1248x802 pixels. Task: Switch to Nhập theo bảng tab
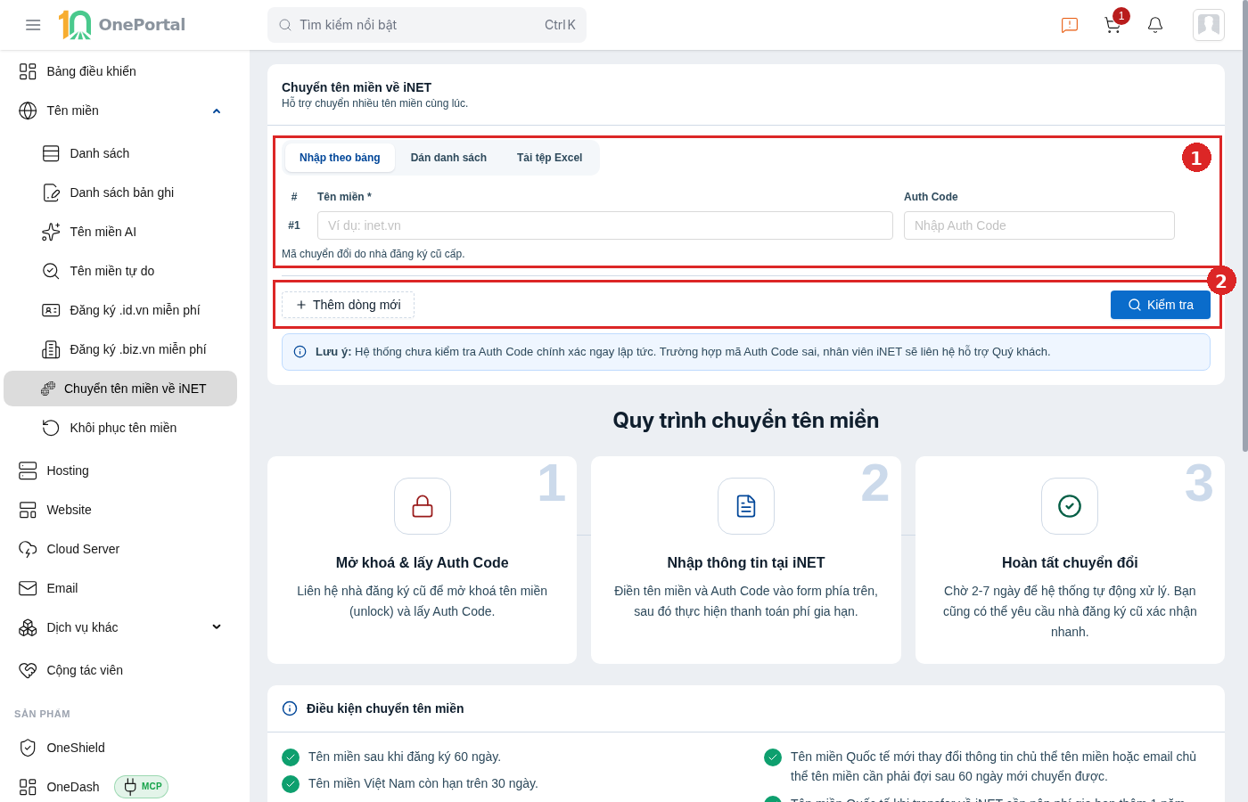pyautogui.click(x=340, y=158)
